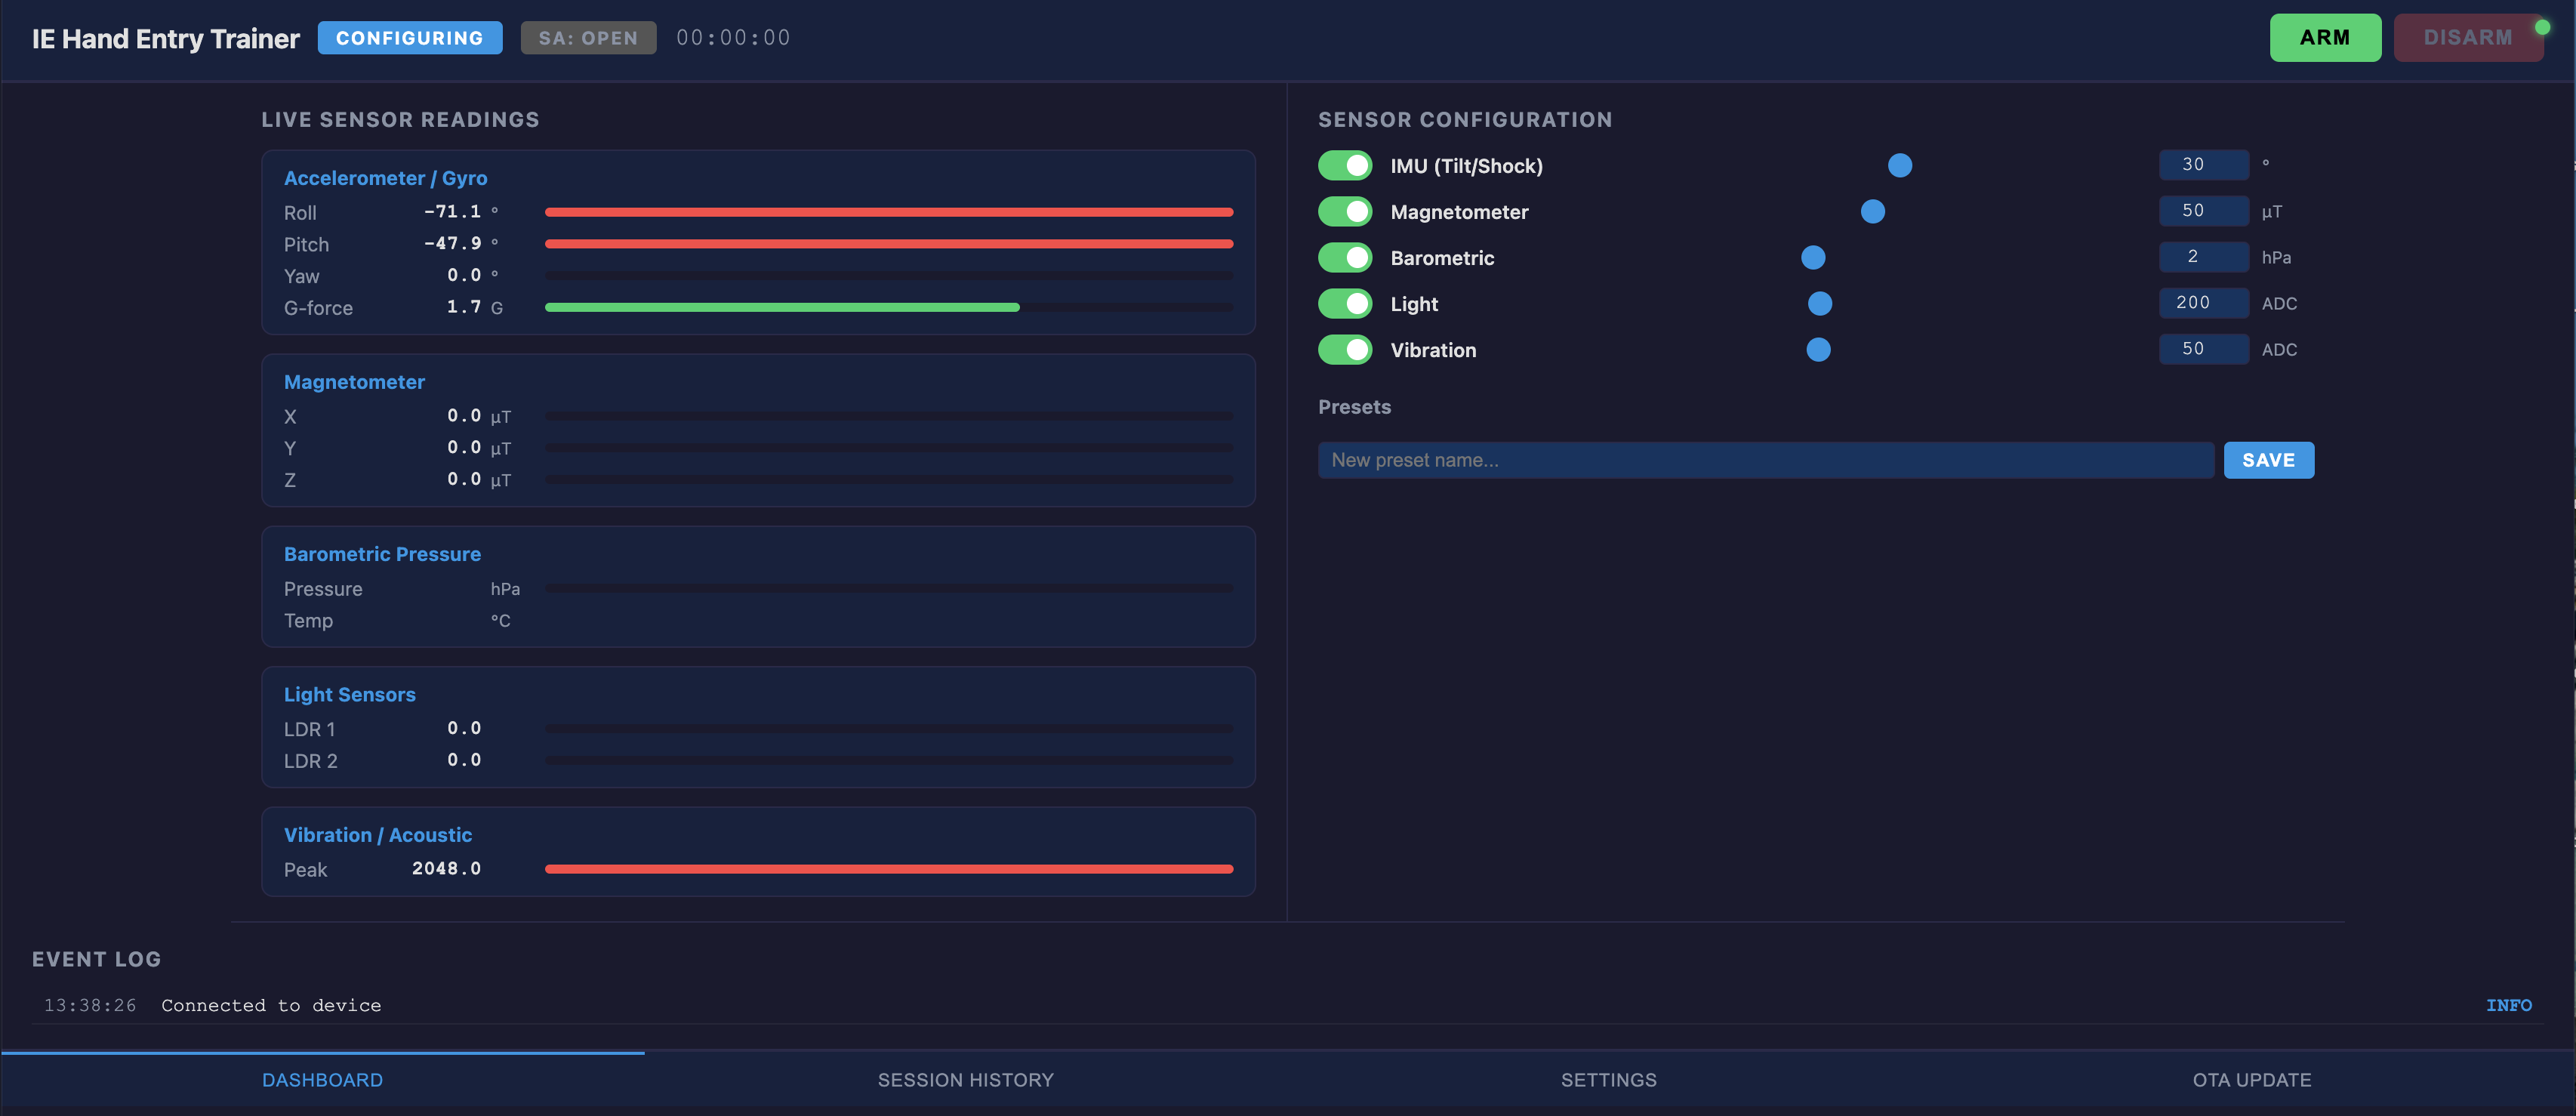The height and width of the screenshot is (1116, 2576).
Task: Click the IMU threshold slider handle
Action: click(x=1899, y=165)
